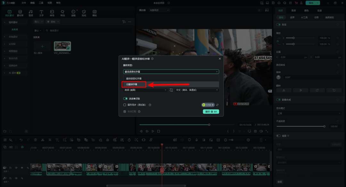This screenshot has height=187, width=346.
Task: Delete the selected clip with trash icon
Action: click(36, 140)
